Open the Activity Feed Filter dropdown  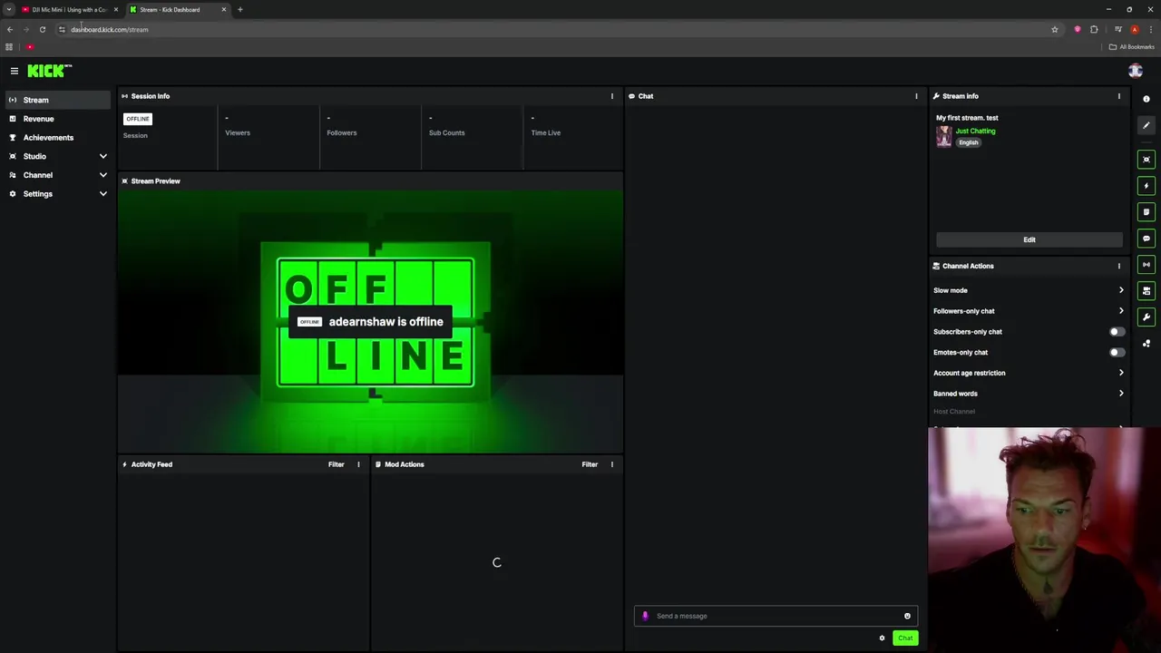click(x=337, y=464)
